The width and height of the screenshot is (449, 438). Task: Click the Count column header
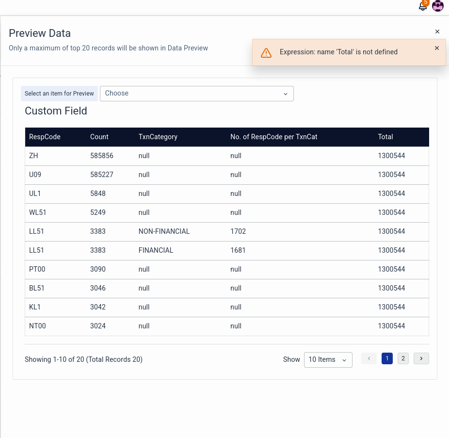pyautogui.click(x=99, y=137)
